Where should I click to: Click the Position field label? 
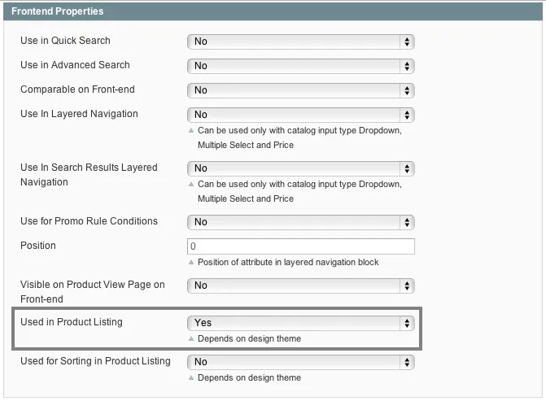coord(38,246)
